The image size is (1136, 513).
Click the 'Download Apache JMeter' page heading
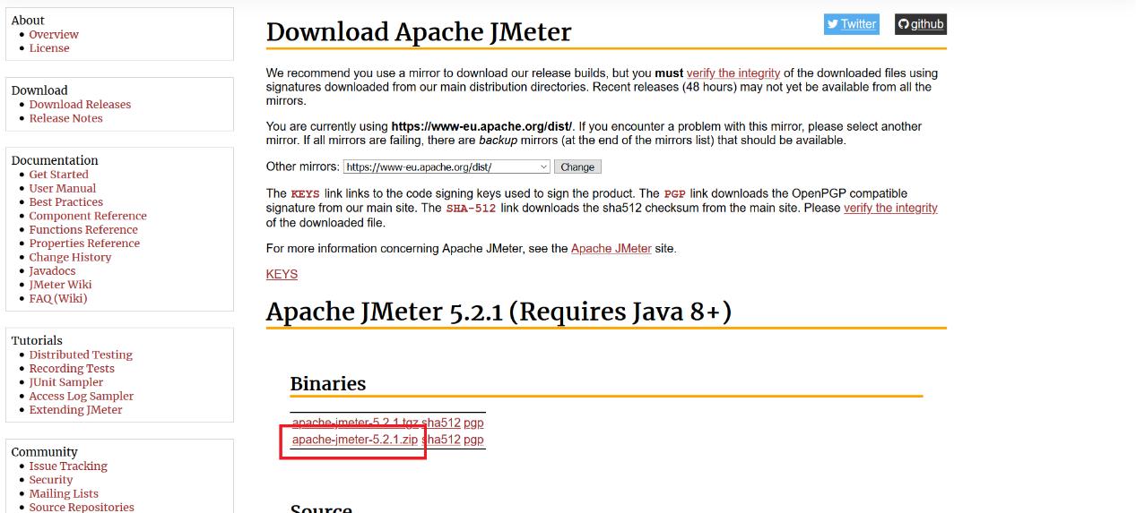click(419, 32)
